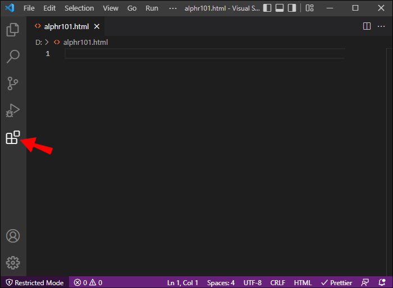Expand the overflow menu after Run
The width and height of the screenshot is (393, 288).
[x=172, y=8]
